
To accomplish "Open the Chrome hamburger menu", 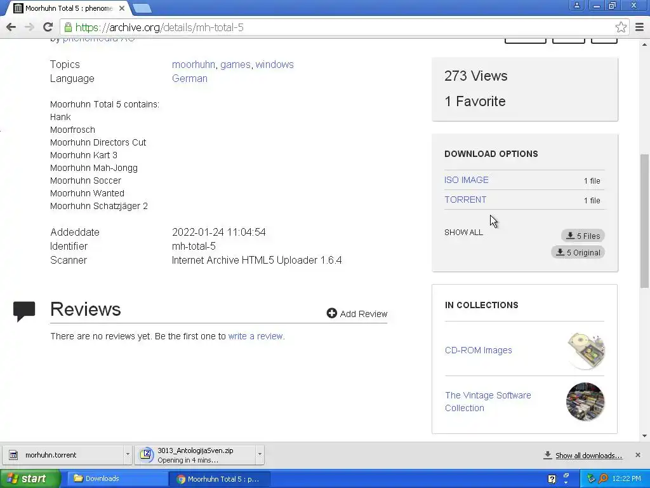I will pyautogui.click(x=639, y=27).
